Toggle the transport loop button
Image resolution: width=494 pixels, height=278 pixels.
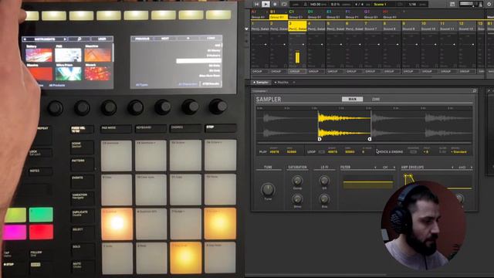point(284,4)
